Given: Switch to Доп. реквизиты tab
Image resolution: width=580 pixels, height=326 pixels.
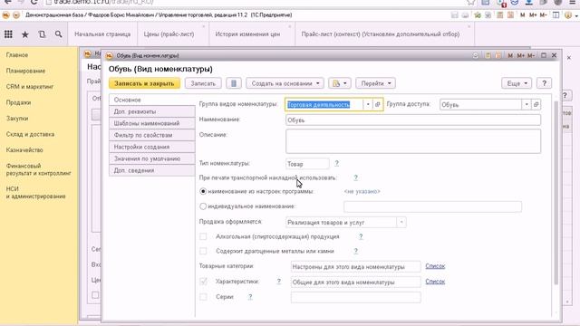Looking at the screenshot, I should pyautogui.click(x=152, y=111).
